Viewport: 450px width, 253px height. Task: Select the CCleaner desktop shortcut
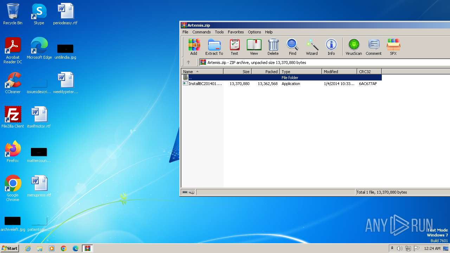pos(13,83)
